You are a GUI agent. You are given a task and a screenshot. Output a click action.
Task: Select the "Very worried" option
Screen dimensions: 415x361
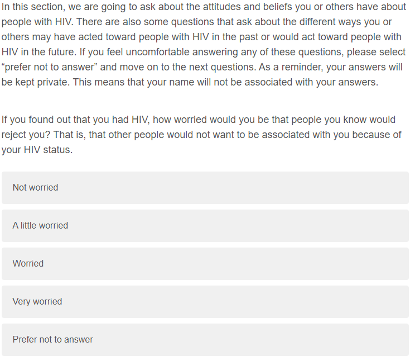[x=205, y=302]
